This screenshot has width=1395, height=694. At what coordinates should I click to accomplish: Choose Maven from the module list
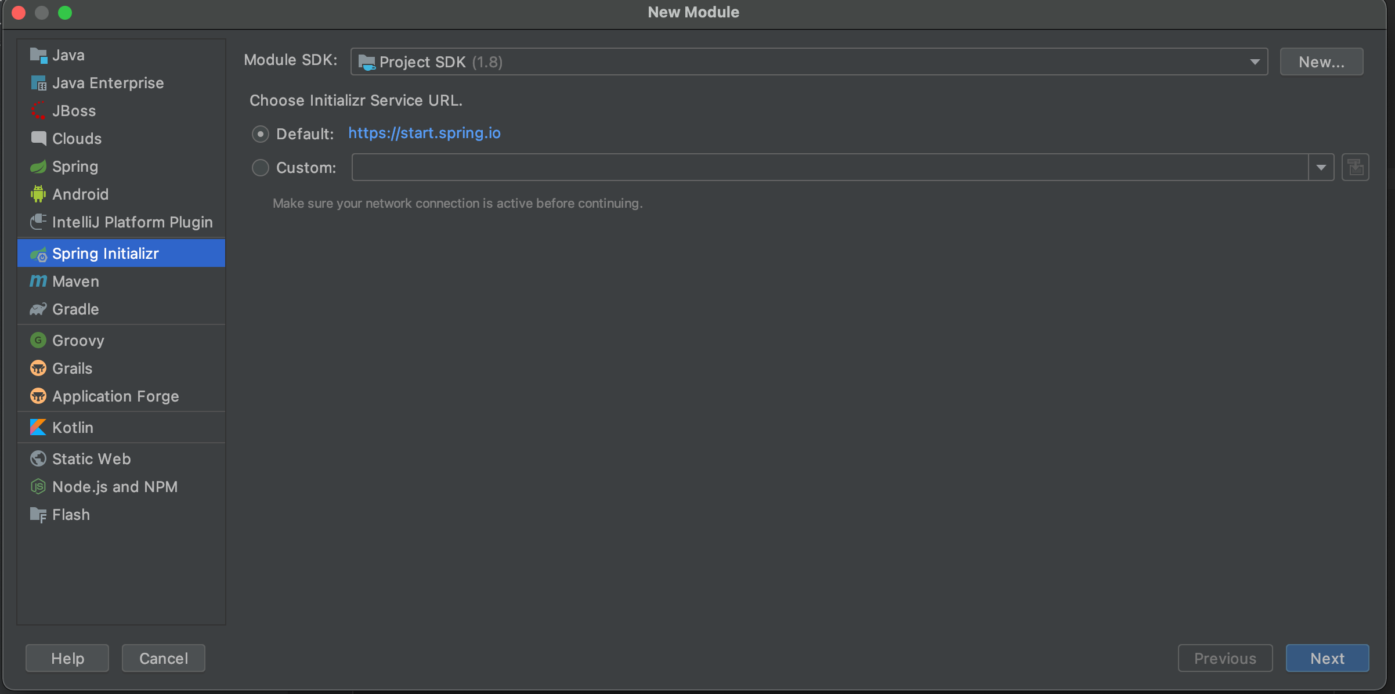(121, 281)
